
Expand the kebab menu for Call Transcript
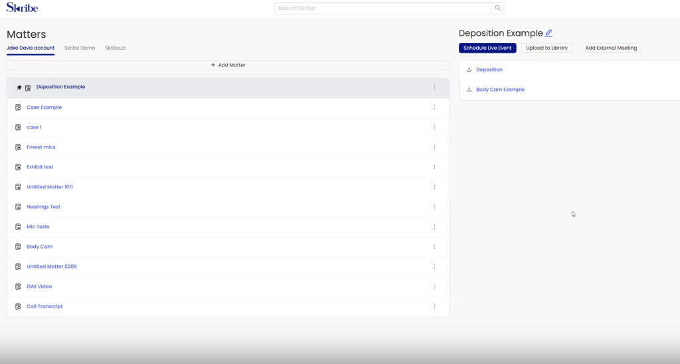435,306
